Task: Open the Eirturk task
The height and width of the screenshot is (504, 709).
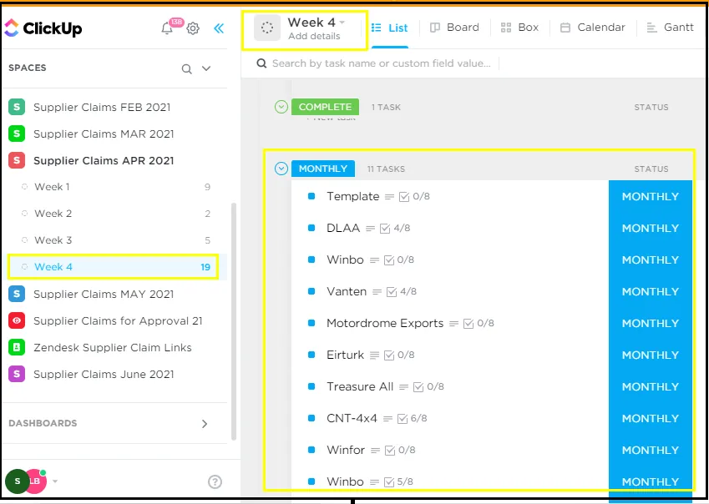Action: tap(345, 355)
